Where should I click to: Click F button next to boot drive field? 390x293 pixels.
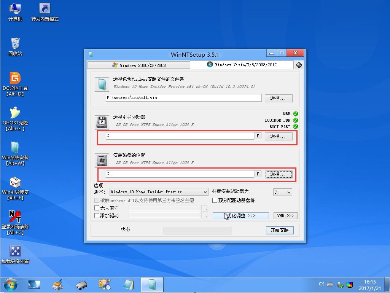tap(258, 136)
